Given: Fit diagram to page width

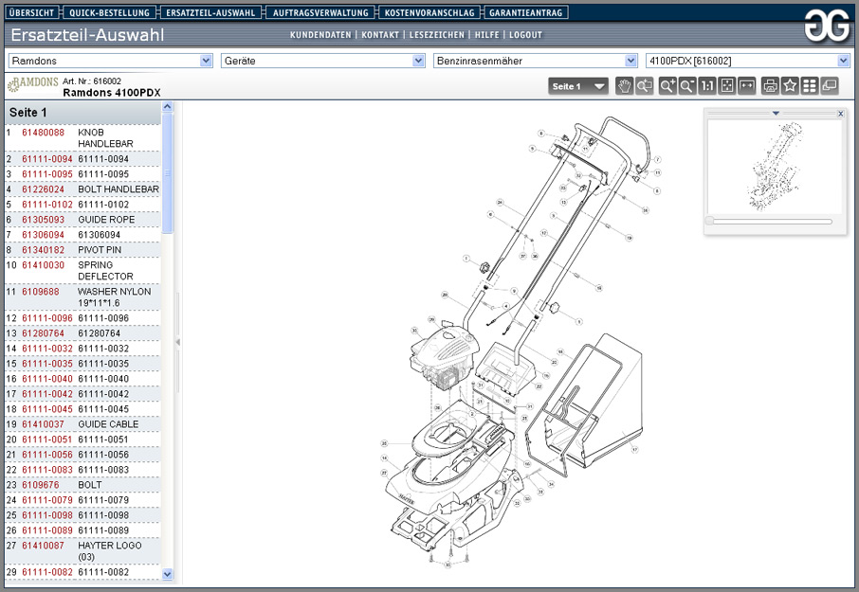Looking at the screenshot, I should click(747, 86).
